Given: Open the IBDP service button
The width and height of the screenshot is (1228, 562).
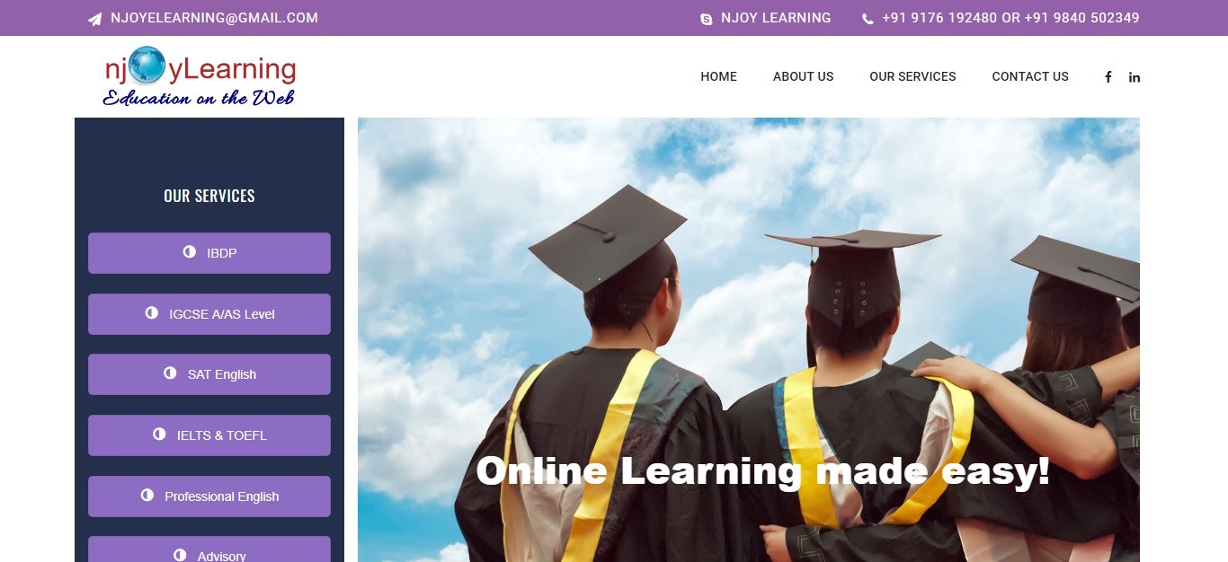Looking at the screenshot, I should click(209, 253).
